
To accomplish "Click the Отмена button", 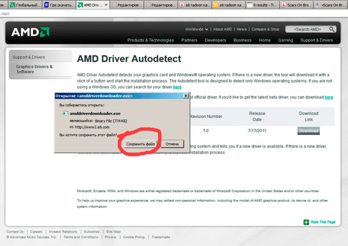I will pos(172,144).
